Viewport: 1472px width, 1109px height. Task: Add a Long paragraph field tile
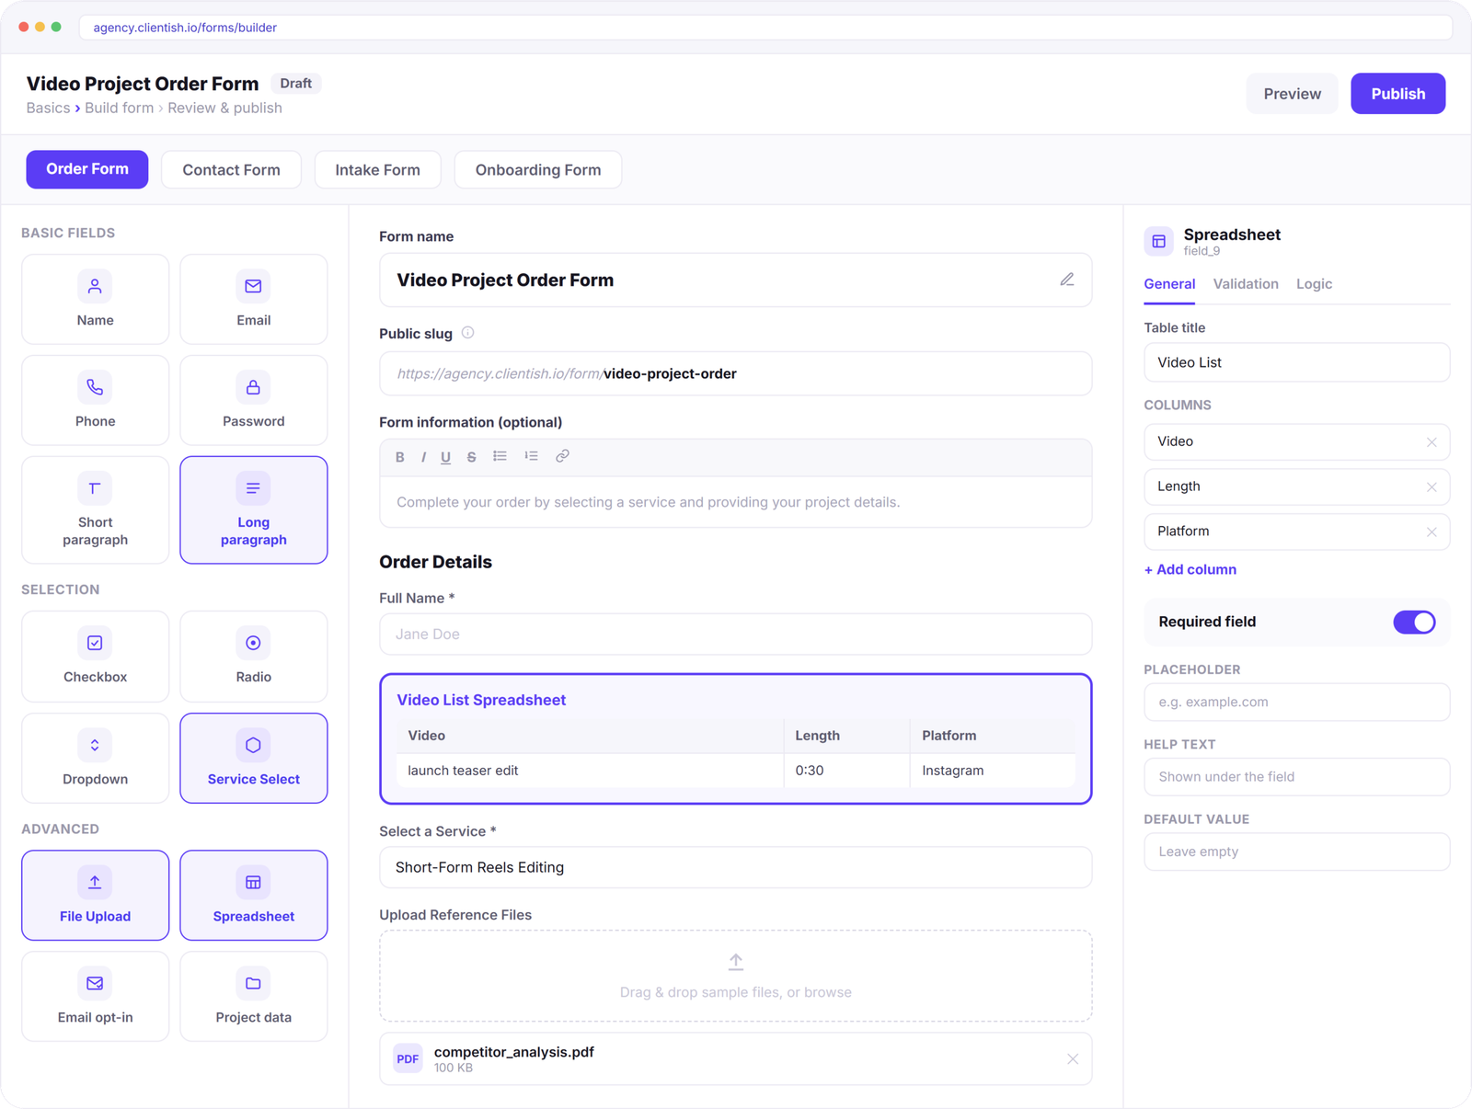[253, 509]
